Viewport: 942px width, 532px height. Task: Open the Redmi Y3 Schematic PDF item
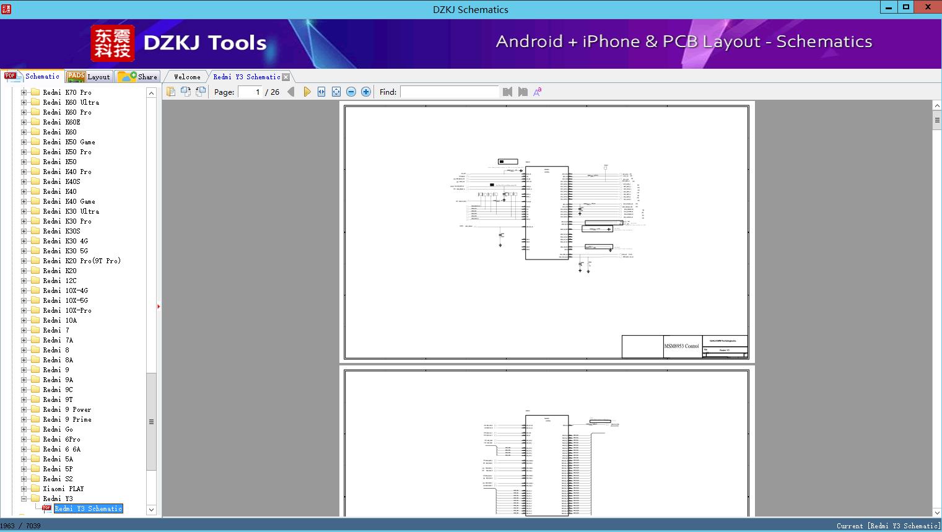pos(89,508)
